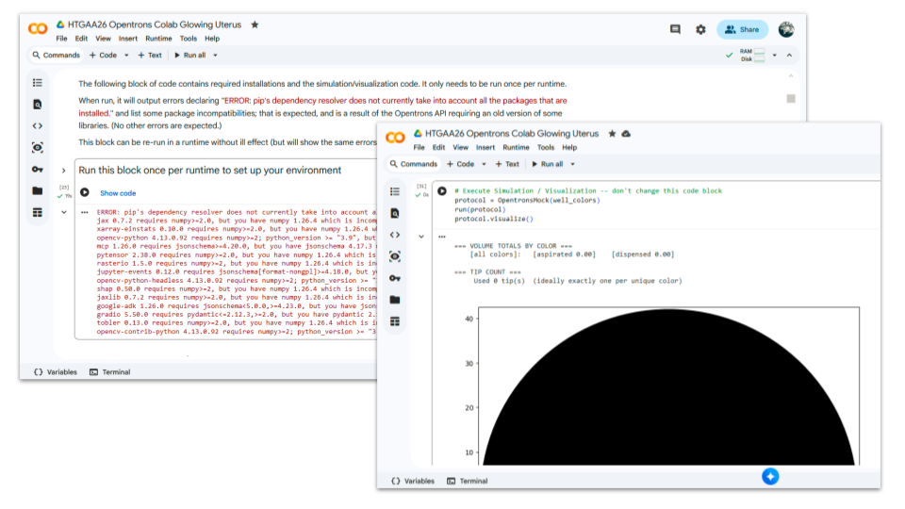
Task: Open data table icon in front window sidebar
Action: point(395,321)
